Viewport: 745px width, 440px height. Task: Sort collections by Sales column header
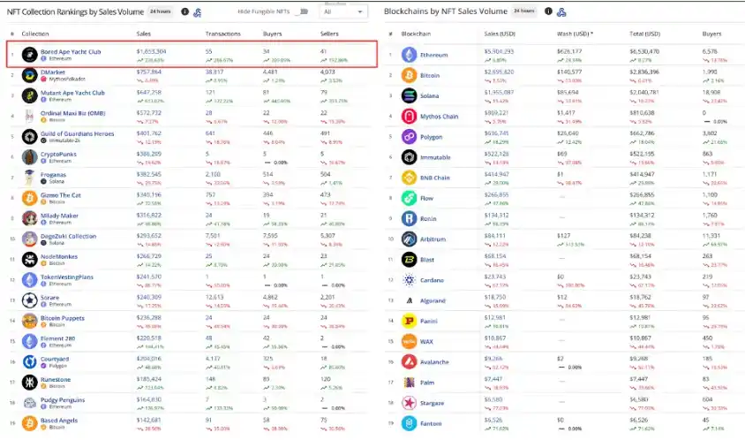(x=144, y=34)
